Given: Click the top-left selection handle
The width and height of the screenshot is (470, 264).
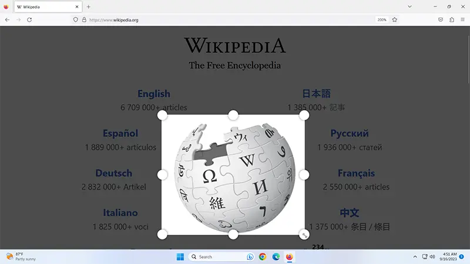Looking at the screenshot, I should pos(162,115).
